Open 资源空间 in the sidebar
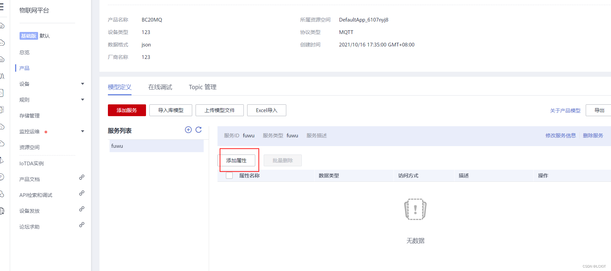611x271 pixels. [x=29, y=147]
